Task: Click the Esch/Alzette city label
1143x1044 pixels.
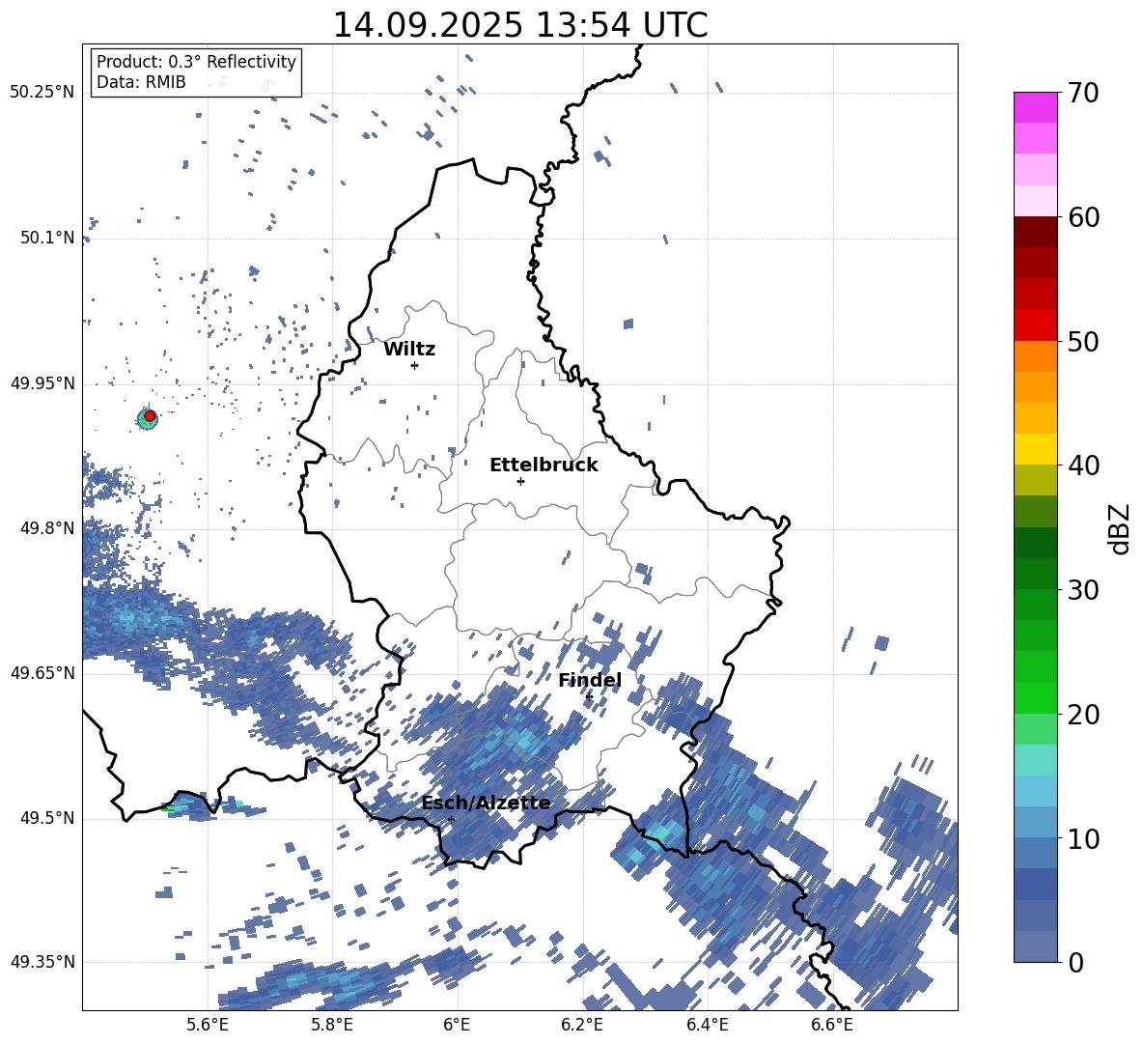Action: pyautogui.click(x=487, y=804)
